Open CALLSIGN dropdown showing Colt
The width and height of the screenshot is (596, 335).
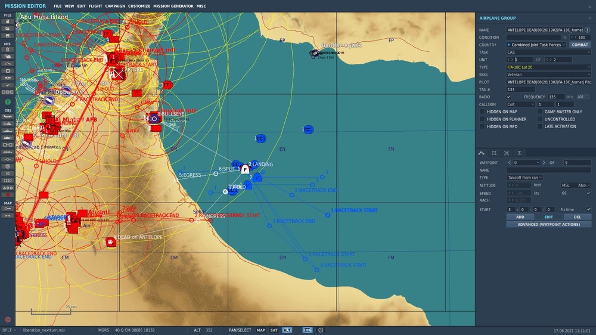(521, 104)
